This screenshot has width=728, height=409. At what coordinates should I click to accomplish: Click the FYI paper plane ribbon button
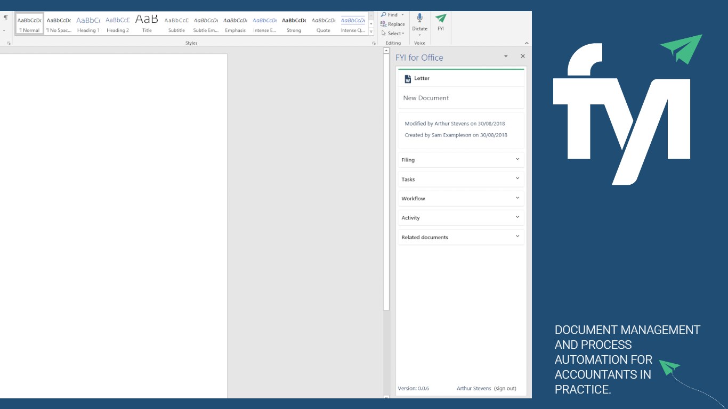[441, 22]
